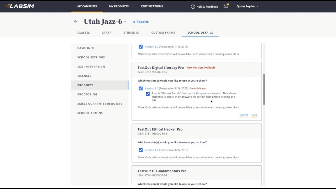
Task: Click the Help & Feedback link
Action: [x=207, y=7]
